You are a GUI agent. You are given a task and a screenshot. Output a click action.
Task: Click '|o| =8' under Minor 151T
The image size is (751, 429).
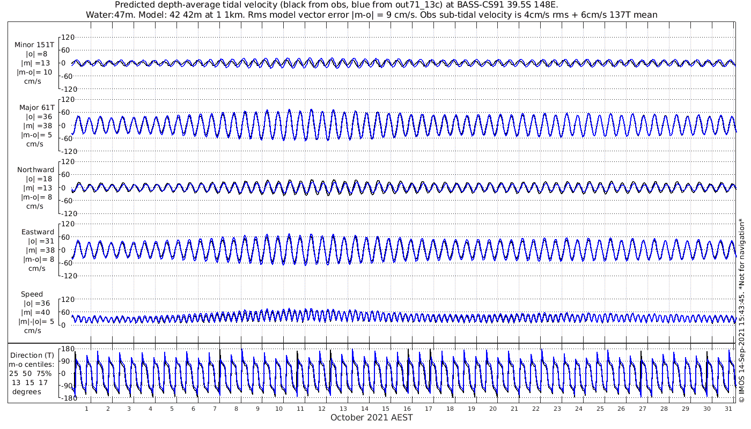click(x=36, y=54)
